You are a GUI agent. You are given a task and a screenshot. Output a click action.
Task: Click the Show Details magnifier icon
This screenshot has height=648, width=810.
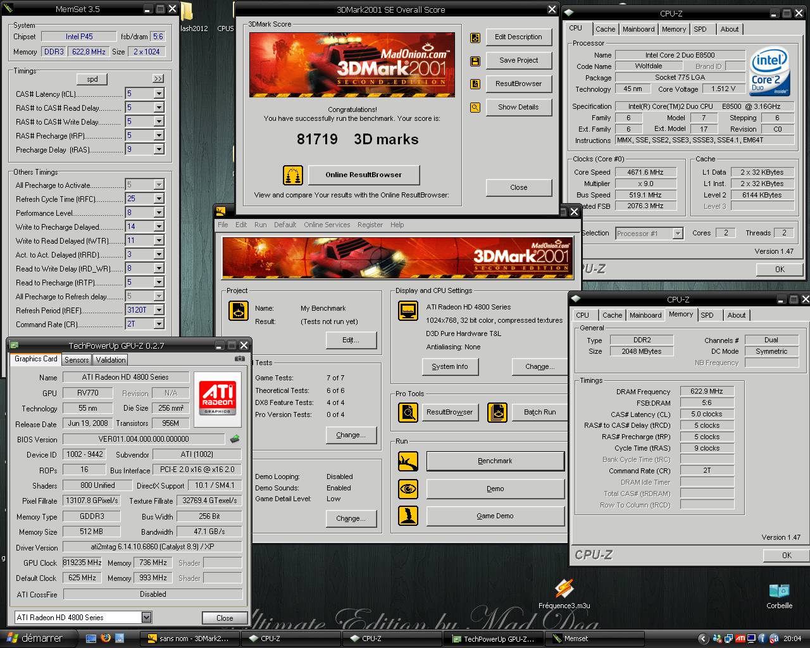coord(475,108)
